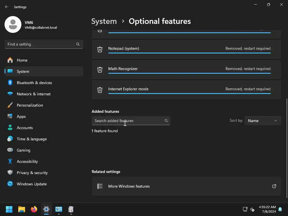Click Math Recognizer 'Removed, restart required' status

248,69
